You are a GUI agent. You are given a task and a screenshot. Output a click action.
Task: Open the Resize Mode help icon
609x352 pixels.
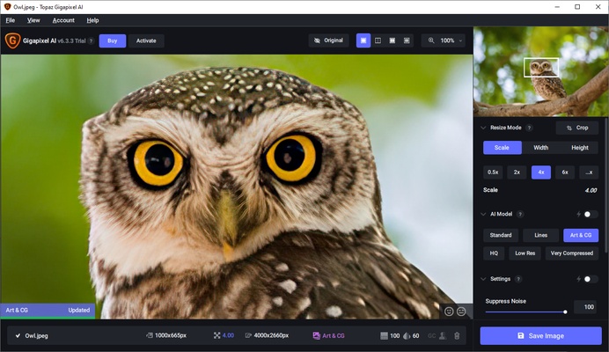(529, 128)
